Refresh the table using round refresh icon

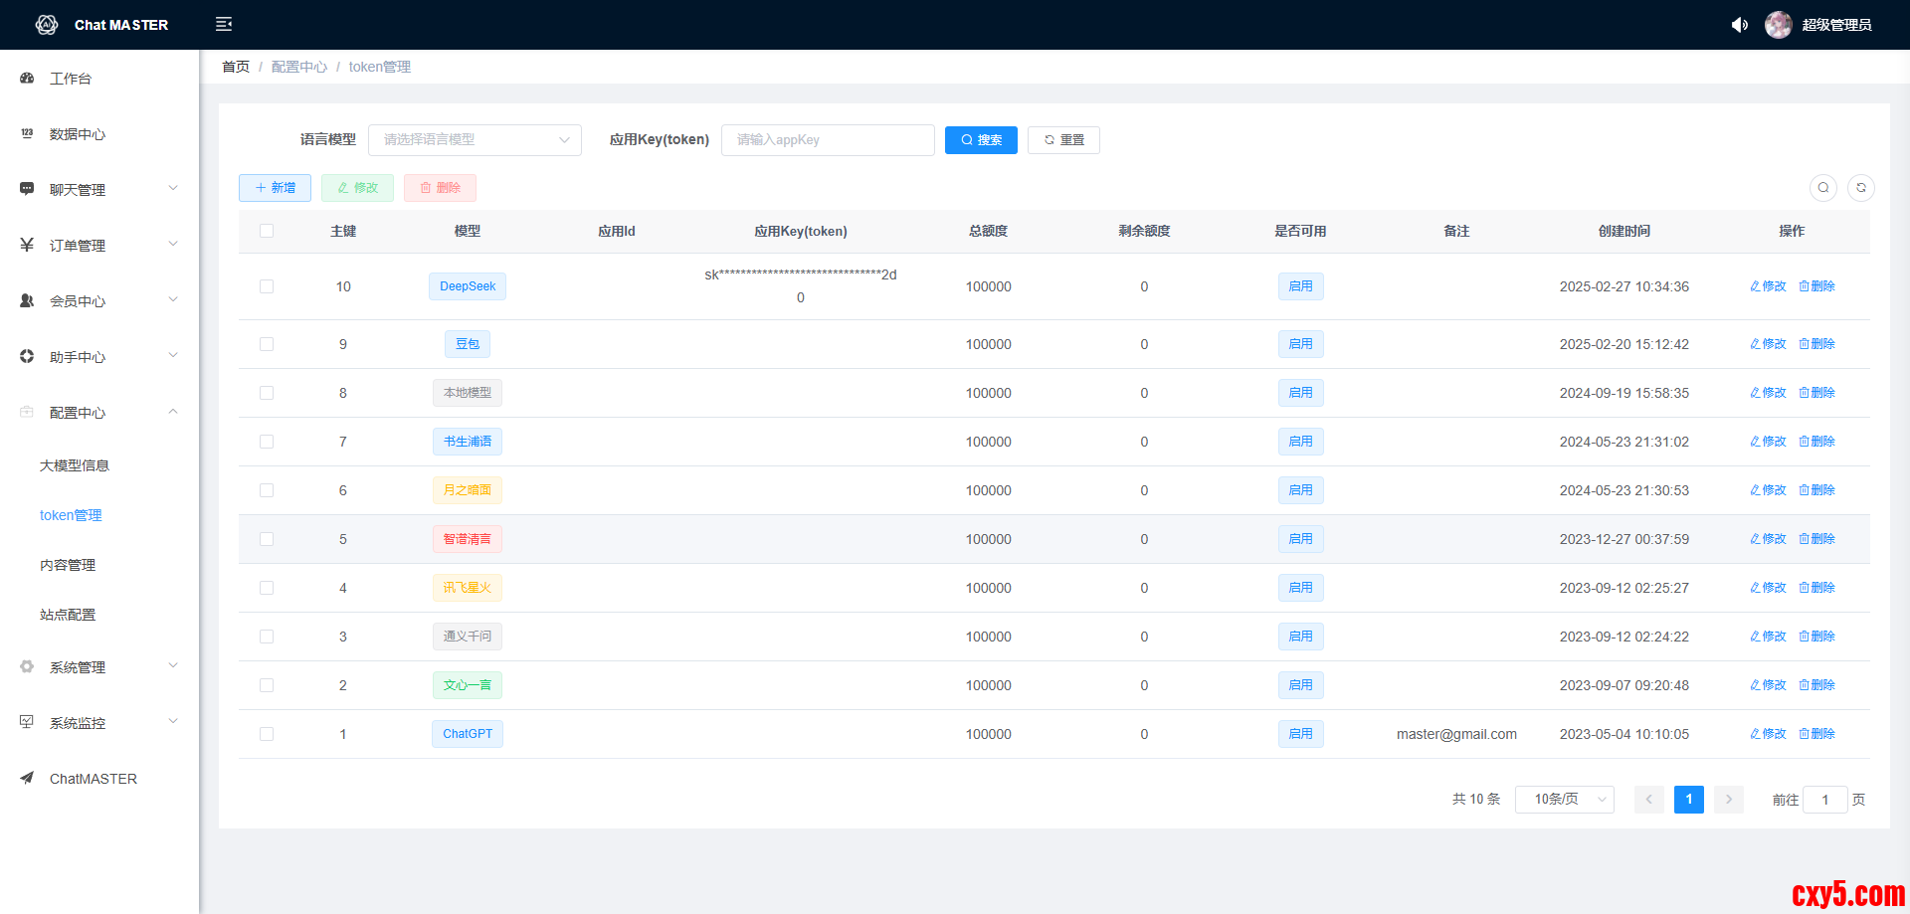coord(1860,188)
